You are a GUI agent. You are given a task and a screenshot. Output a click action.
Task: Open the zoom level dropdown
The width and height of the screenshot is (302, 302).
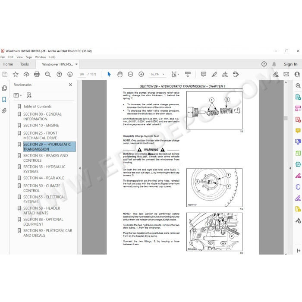[x=164, y=74]
